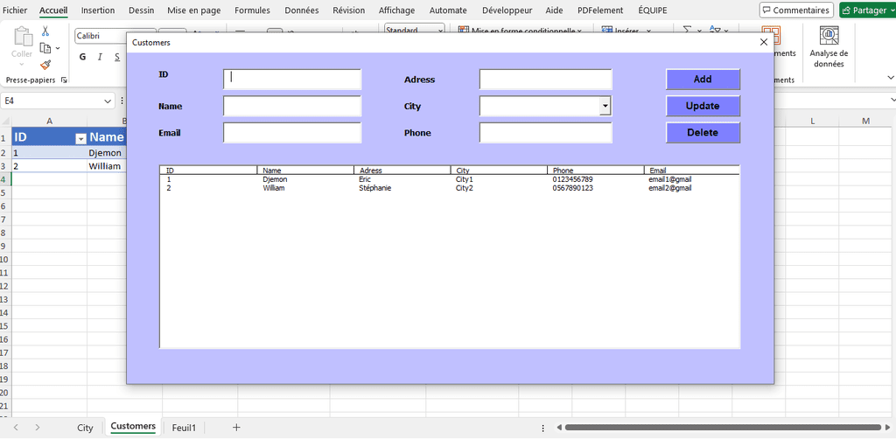Click cell Djemon in the worksheet
Image resolution: width=896 pixels, height=439 pixels.
(x=106, y=153)
